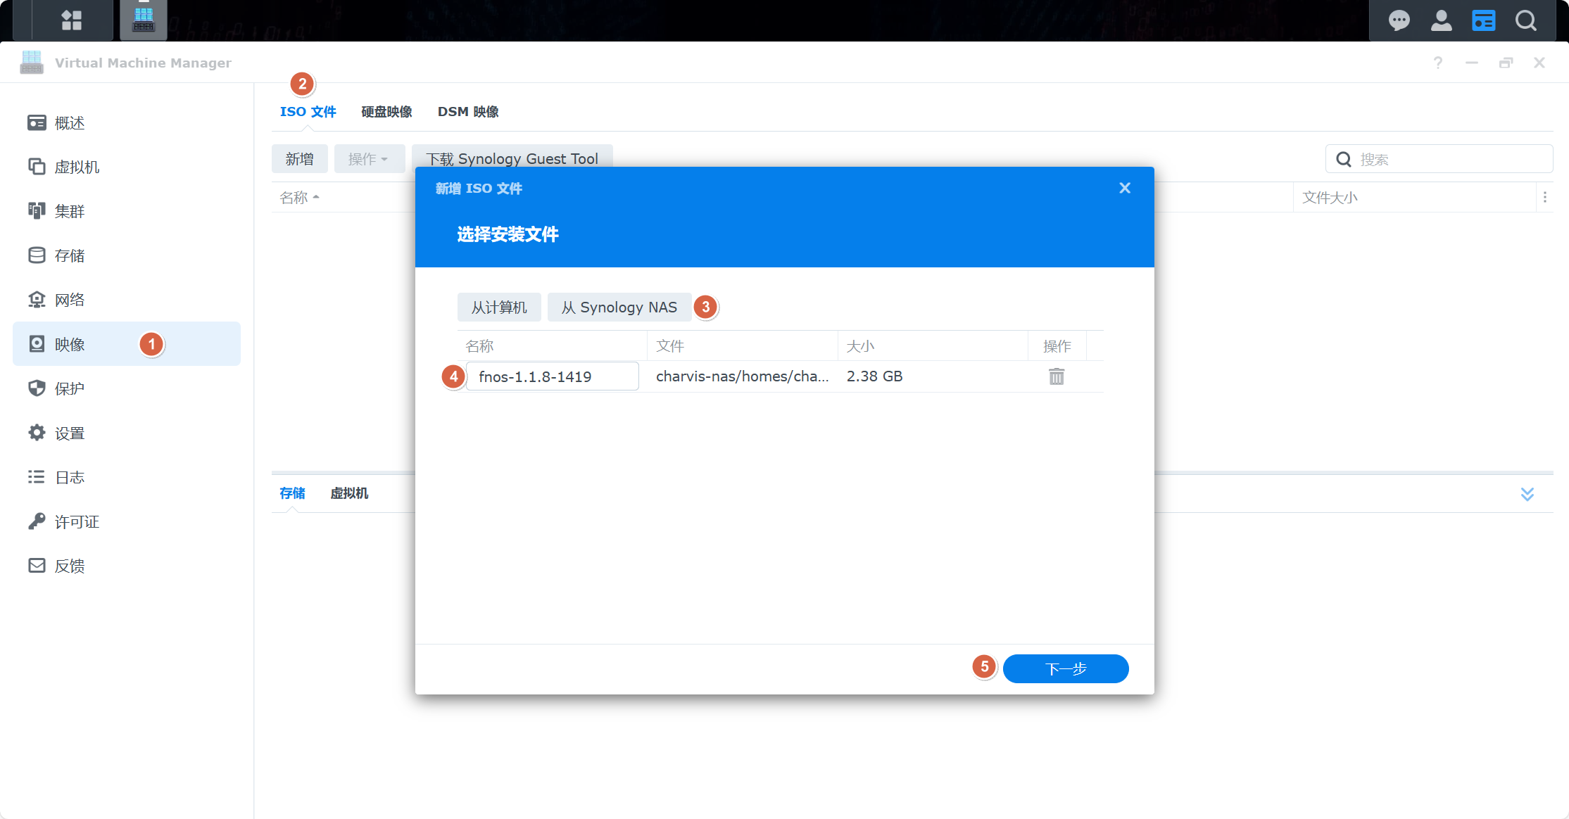Switch to the 硬盘映像 tab
This screenshot has width=1569, height=819.
coord(386,112)
